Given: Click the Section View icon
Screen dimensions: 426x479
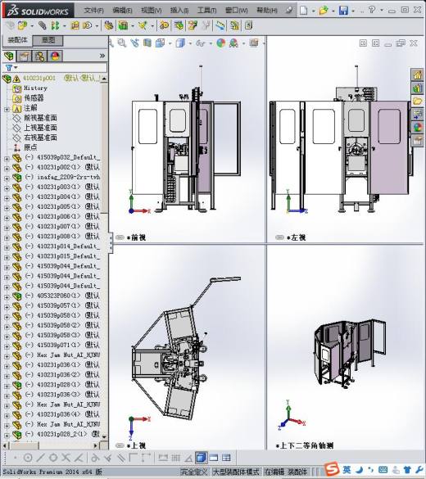Looking at the screenshot, I should 147,43.
